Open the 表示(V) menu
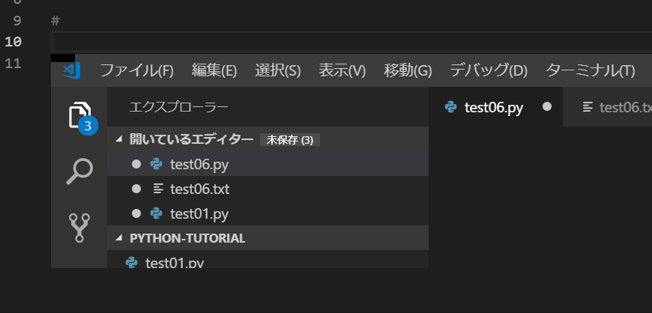The width and height of the screenshot is (652, 313). pyautogui.click(x=342, y=70)
